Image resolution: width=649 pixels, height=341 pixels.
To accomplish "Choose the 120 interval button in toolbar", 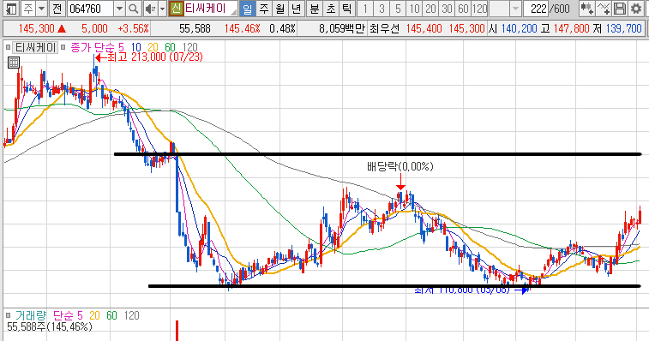I will [479, 9].
